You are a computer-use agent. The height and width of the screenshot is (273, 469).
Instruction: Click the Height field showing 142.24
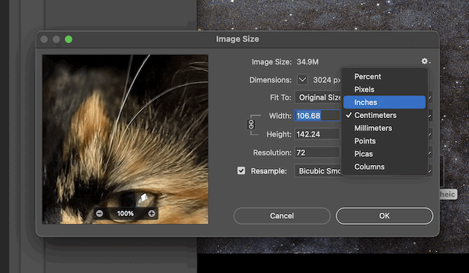coord(318,134)
